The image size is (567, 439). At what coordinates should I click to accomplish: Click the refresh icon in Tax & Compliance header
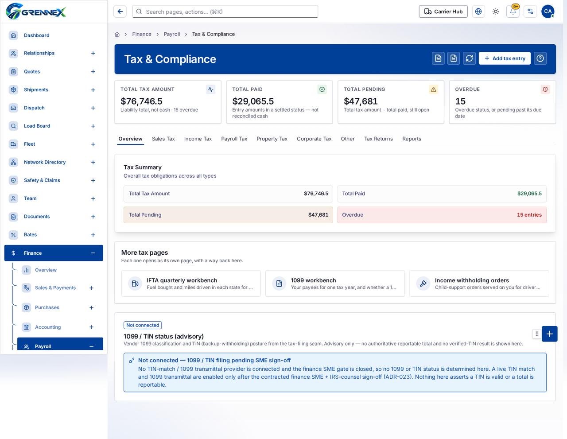coord(469,58)
